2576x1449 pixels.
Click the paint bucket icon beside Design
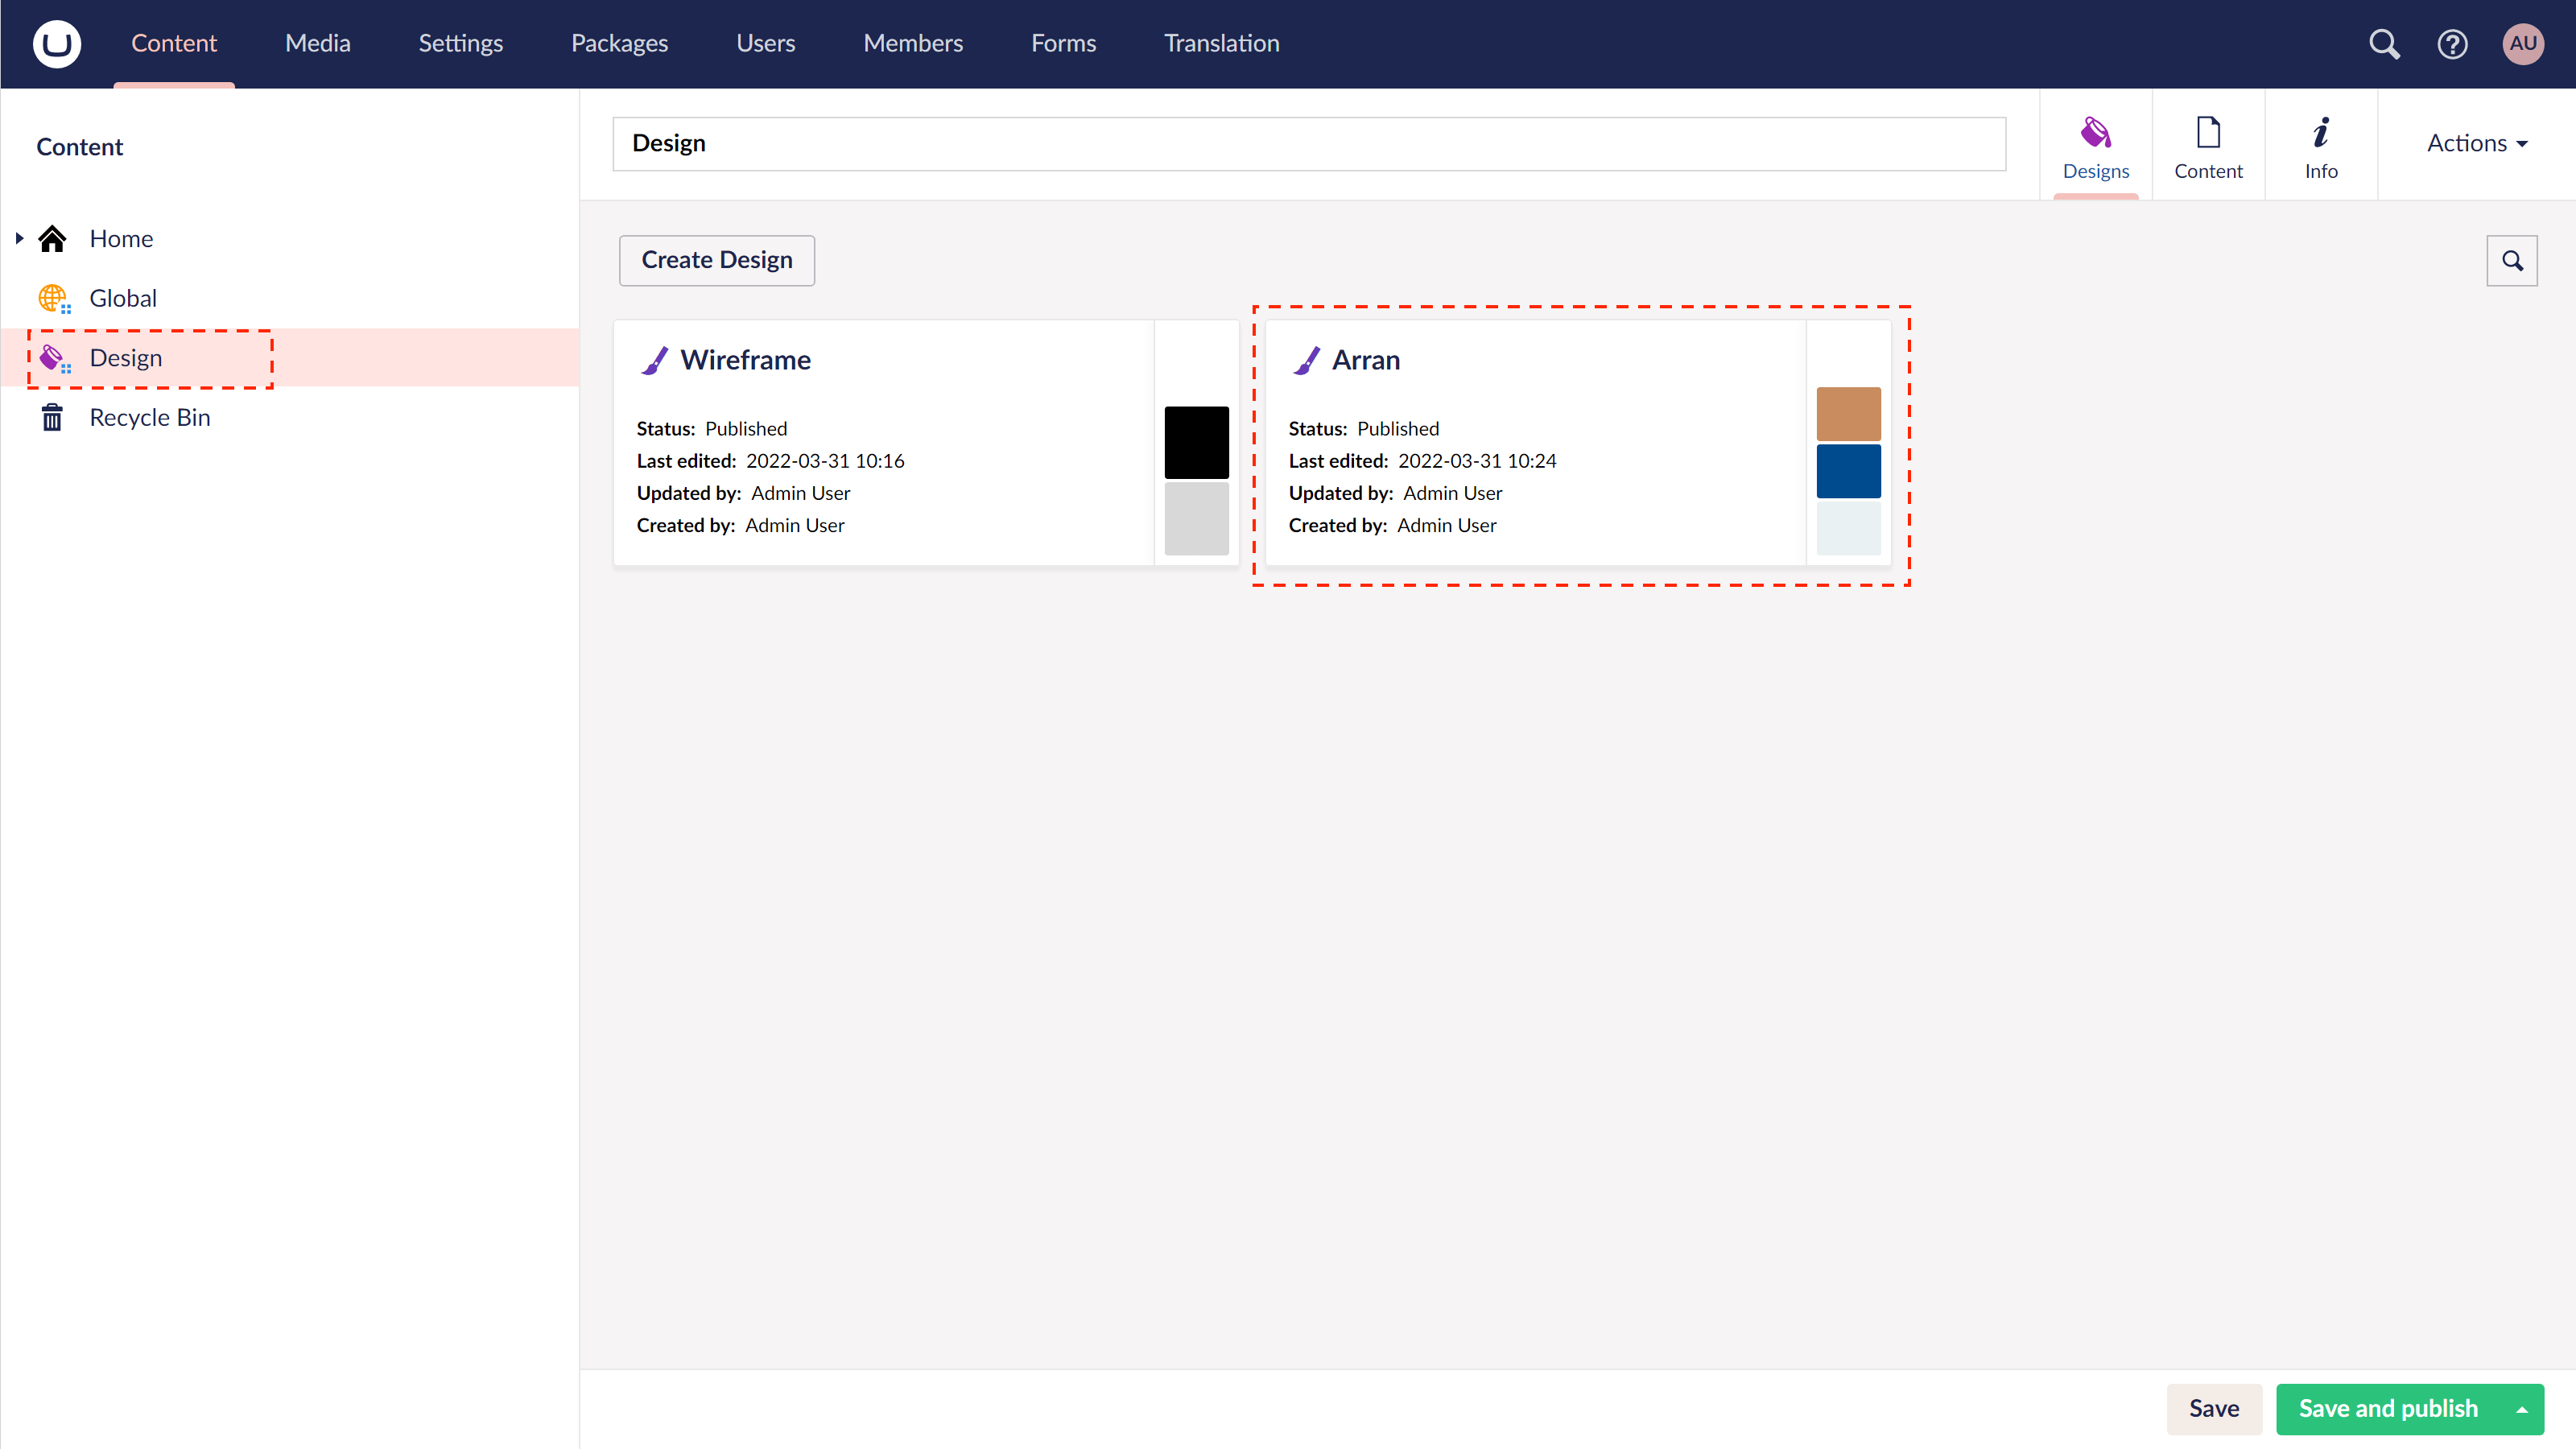[55, 357]
